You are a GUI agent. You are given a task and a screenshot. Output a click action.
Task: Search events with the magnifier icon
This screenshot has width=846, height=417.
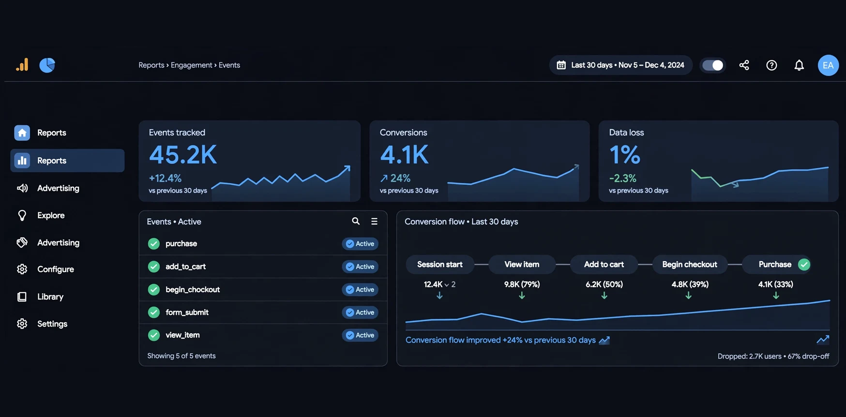click(356, 221)
